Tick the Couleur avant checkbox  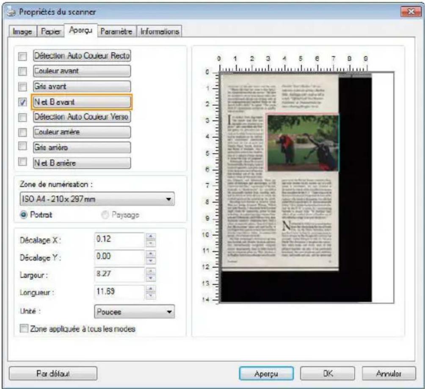click(22, 71)
